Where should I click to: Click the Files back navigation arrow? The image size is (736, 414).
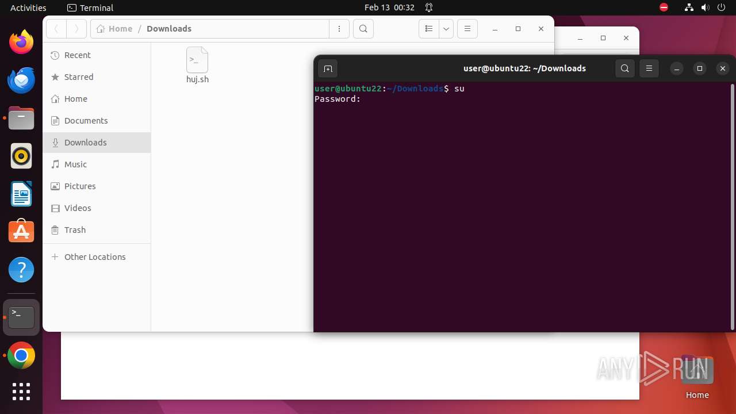click(x=56, y=29)
